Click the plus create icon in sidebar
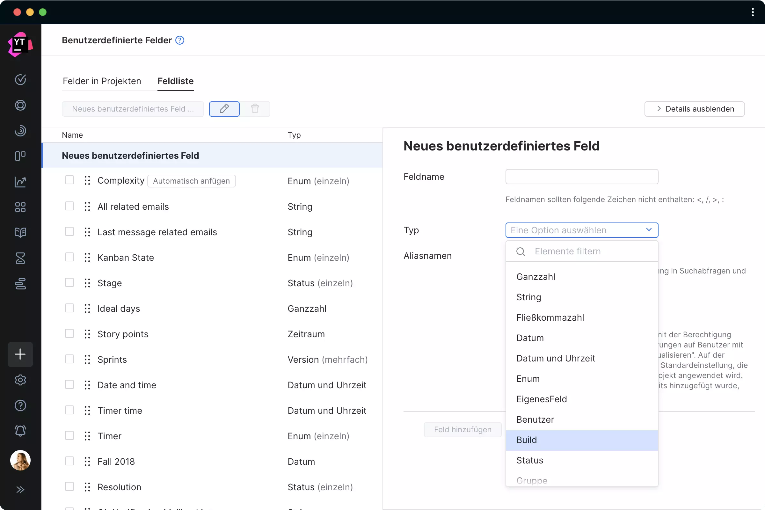Viewport: 765px width, 510px height. coord(20,354)
